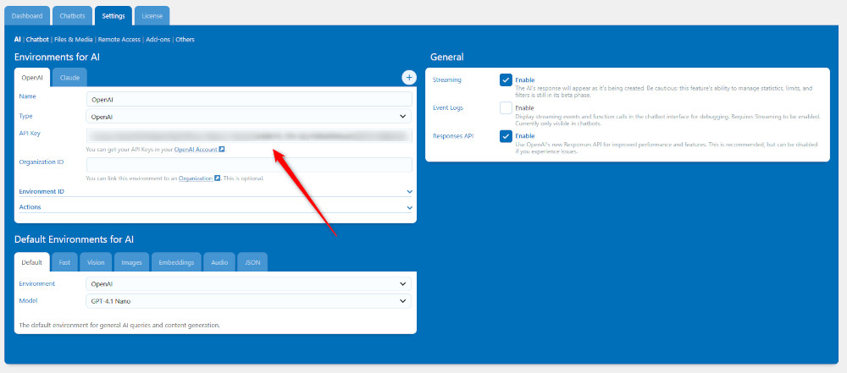Switch to the Fast default environment tab
Image resolution: width=847 pixels, height=373 pixels.
[x=65, y=262]
